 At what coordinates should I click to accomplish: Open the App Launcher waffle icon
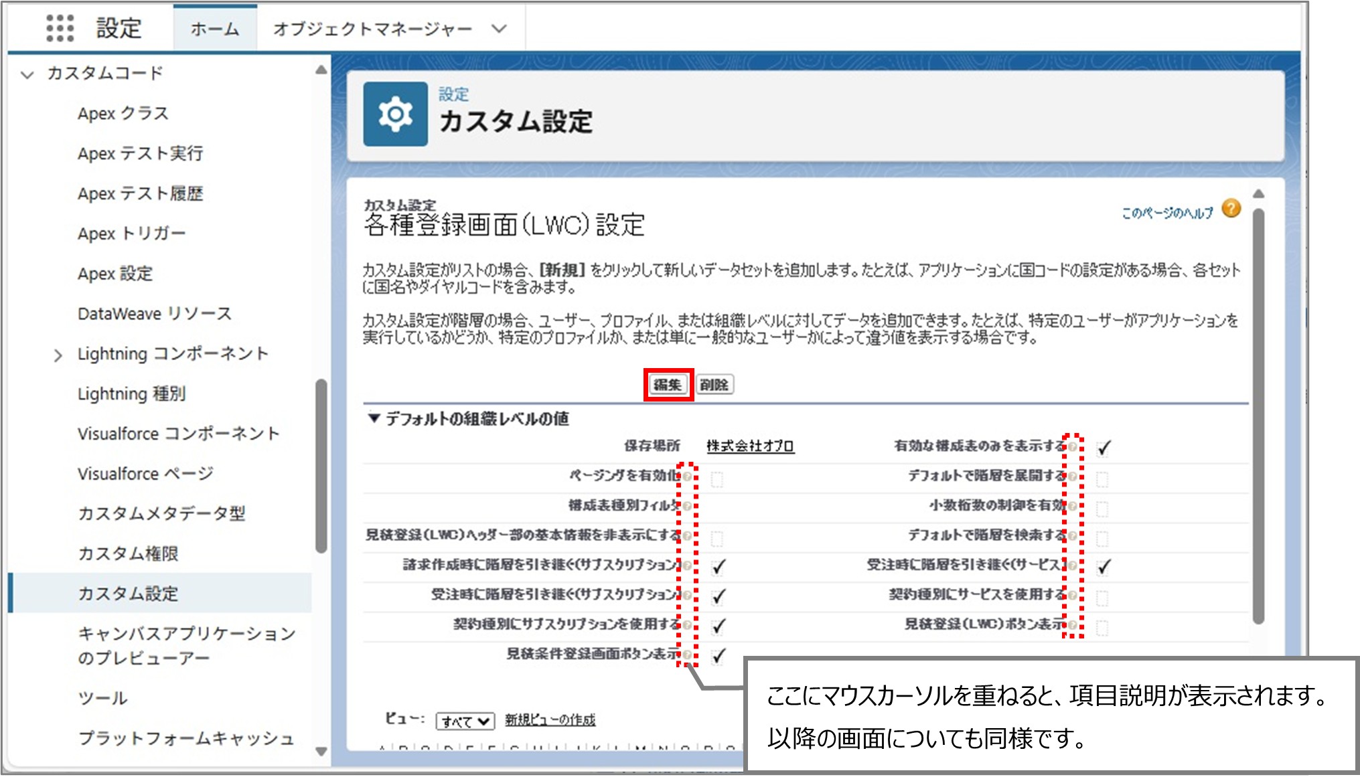(62, 28)
